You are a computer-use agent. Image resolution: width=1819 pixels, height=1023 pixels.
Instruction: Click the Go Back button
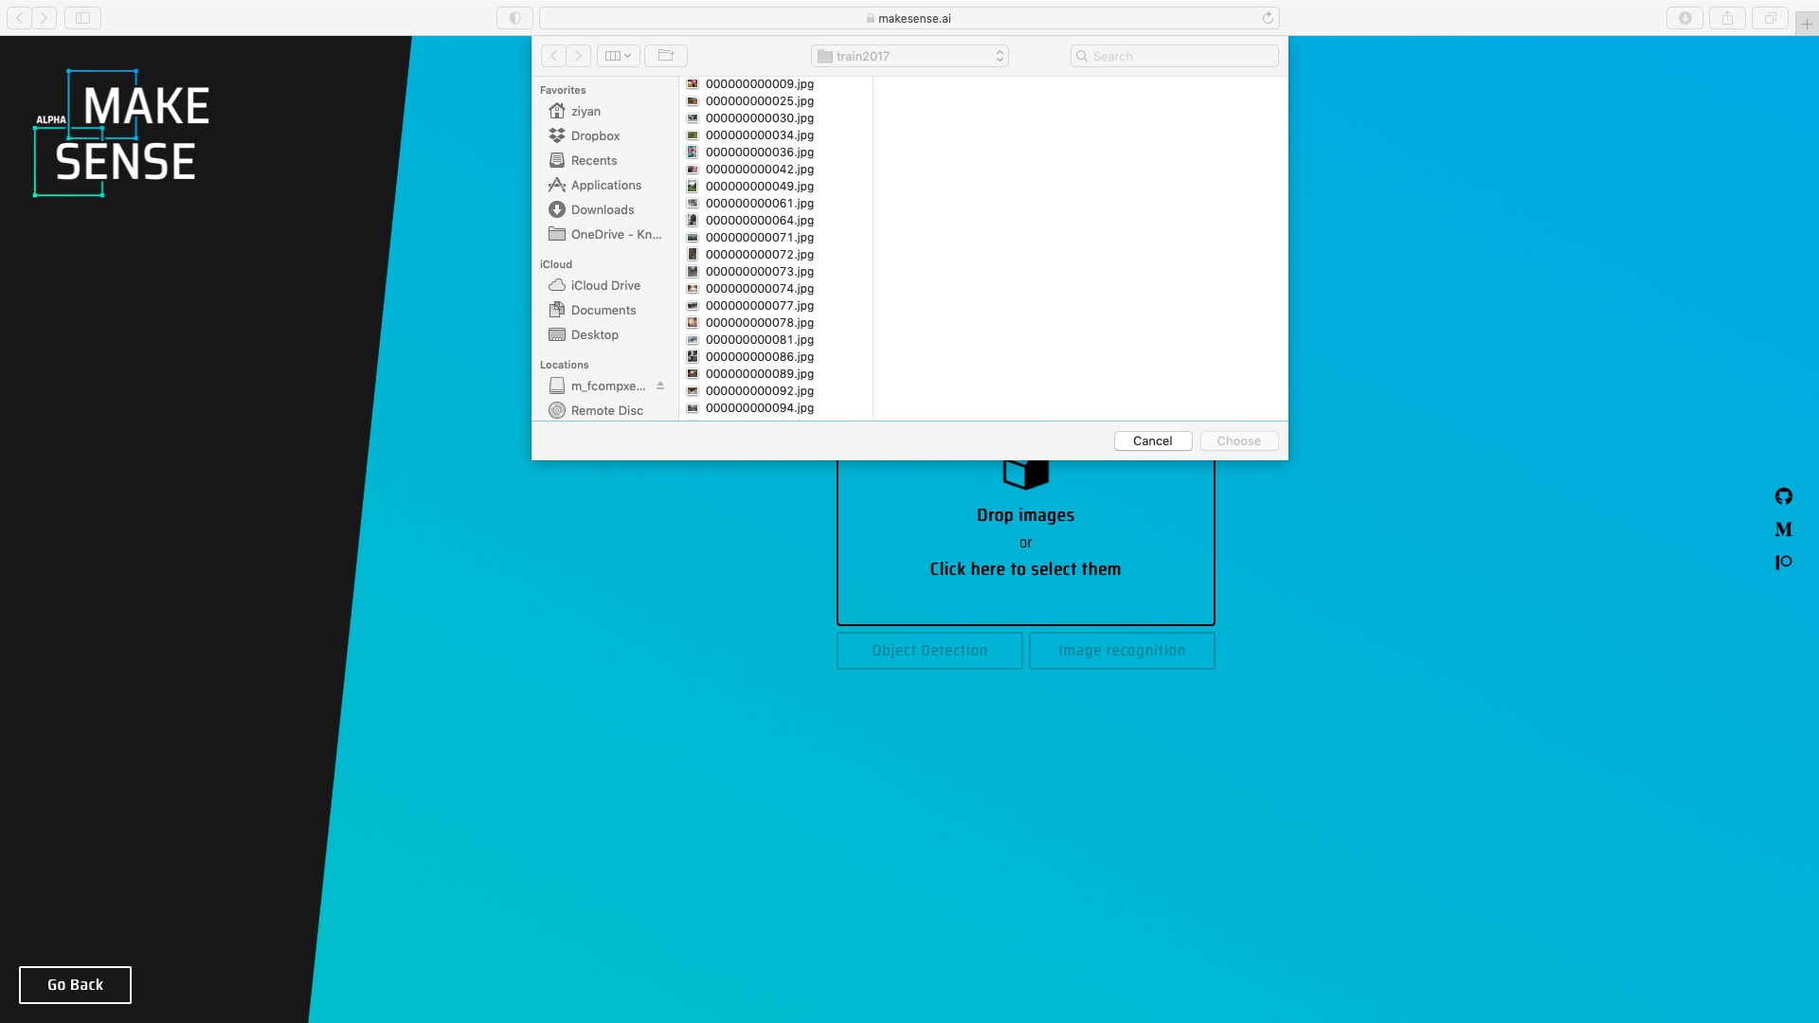[75, 985]
